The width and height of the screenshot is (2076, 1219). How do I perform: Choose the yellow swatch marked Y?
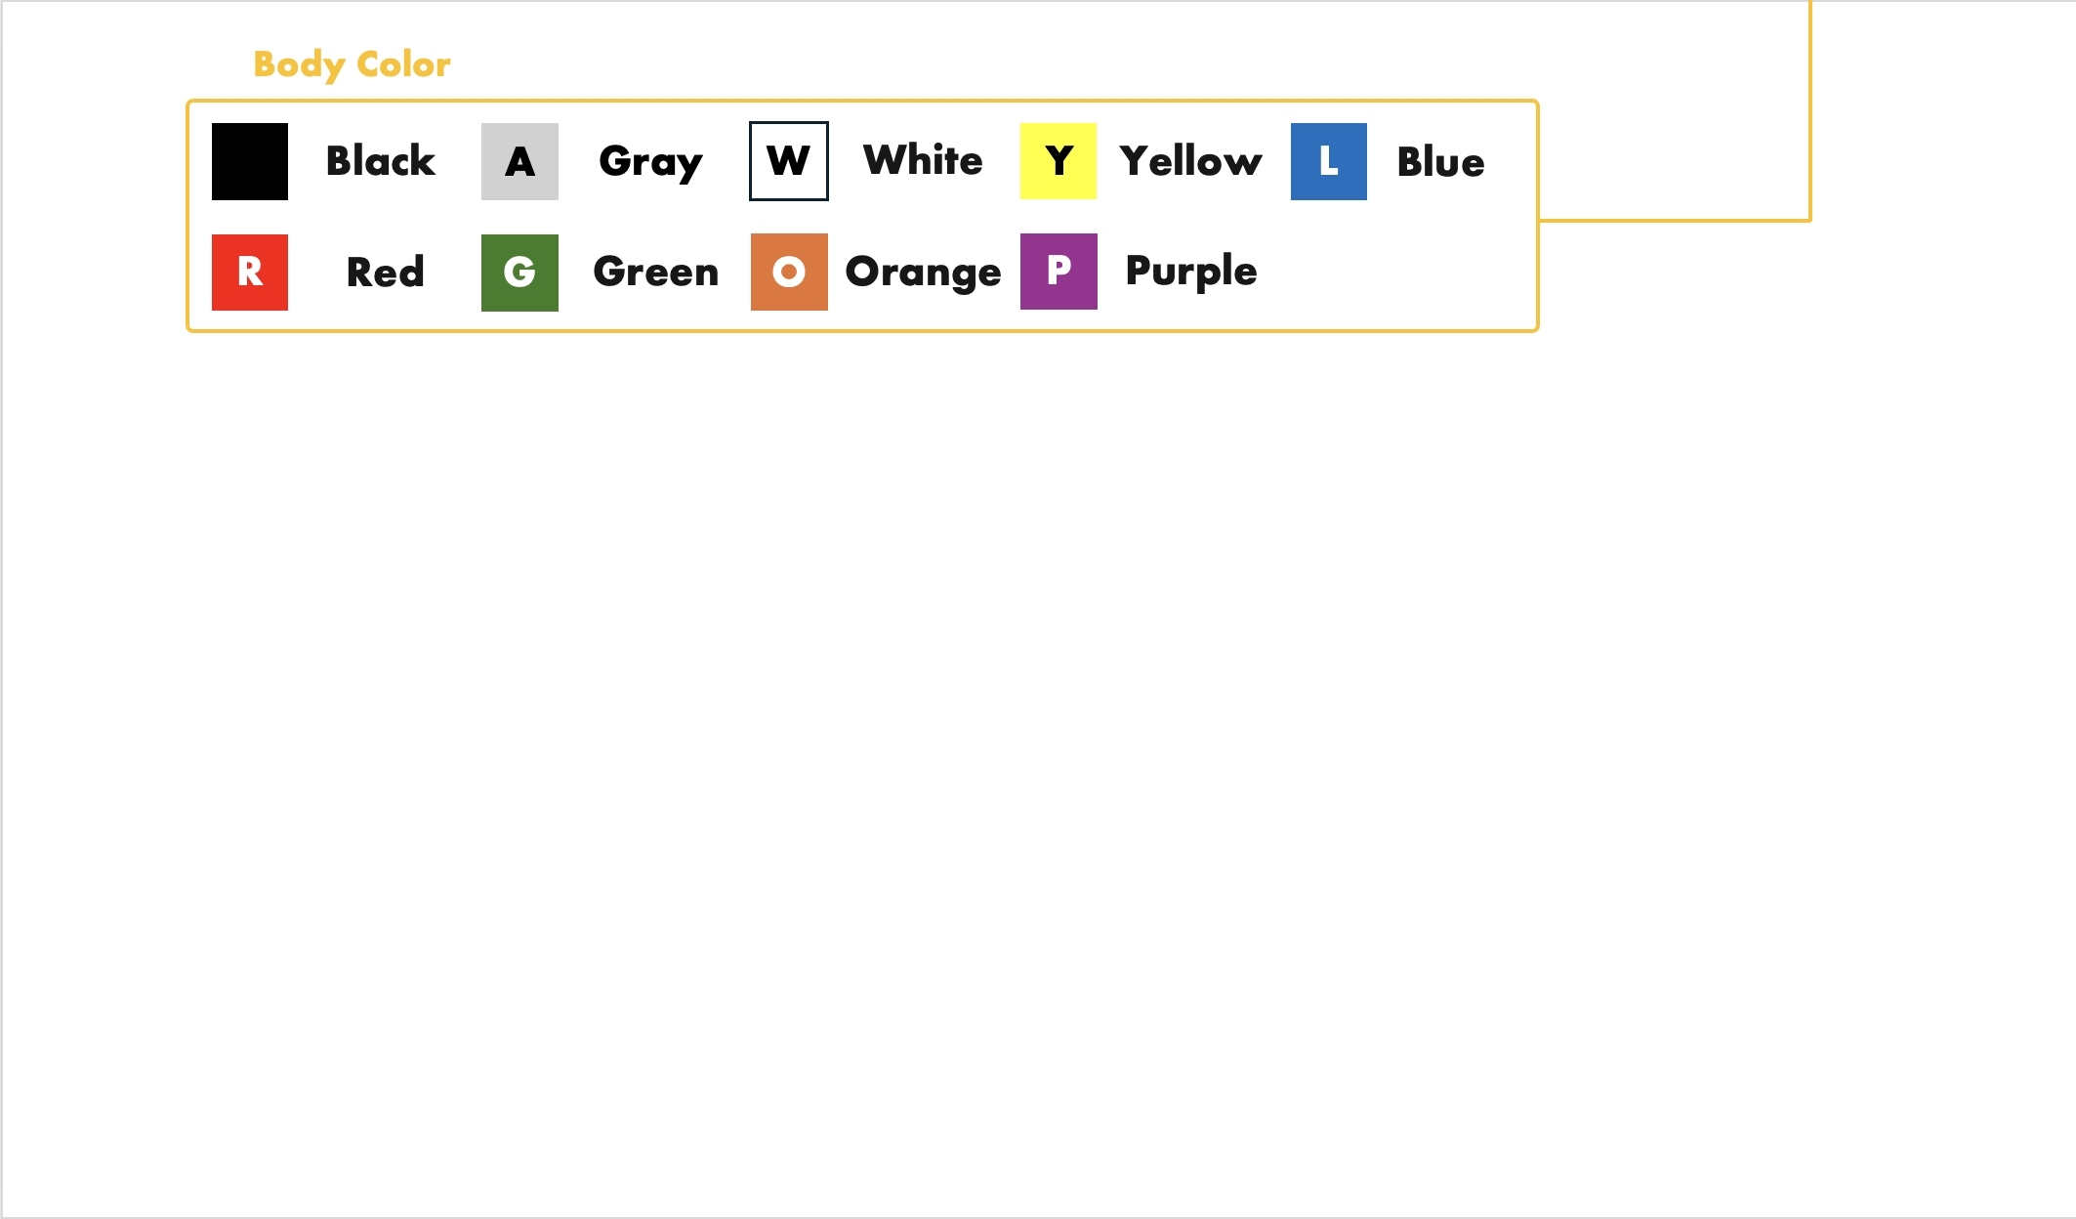pyautogui.click(x=1059, y=161)
